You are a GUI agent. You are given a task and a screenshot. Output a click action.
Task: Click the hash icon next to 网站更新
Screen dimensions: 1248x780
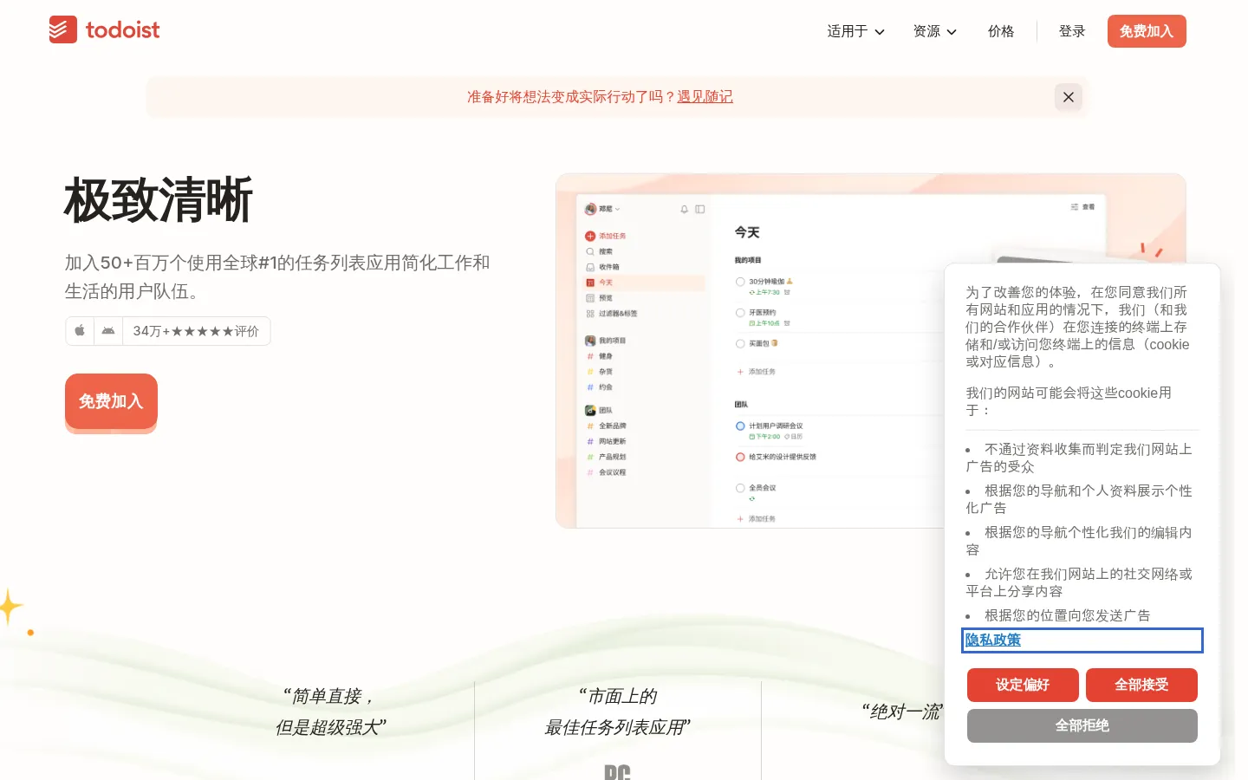tap(590, 441)
